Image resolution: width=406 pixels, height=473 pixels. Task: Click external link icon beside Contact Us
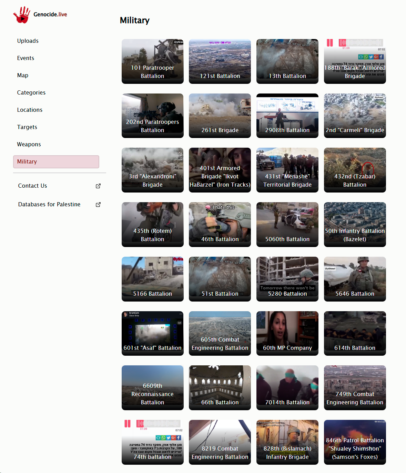[98, 186]
